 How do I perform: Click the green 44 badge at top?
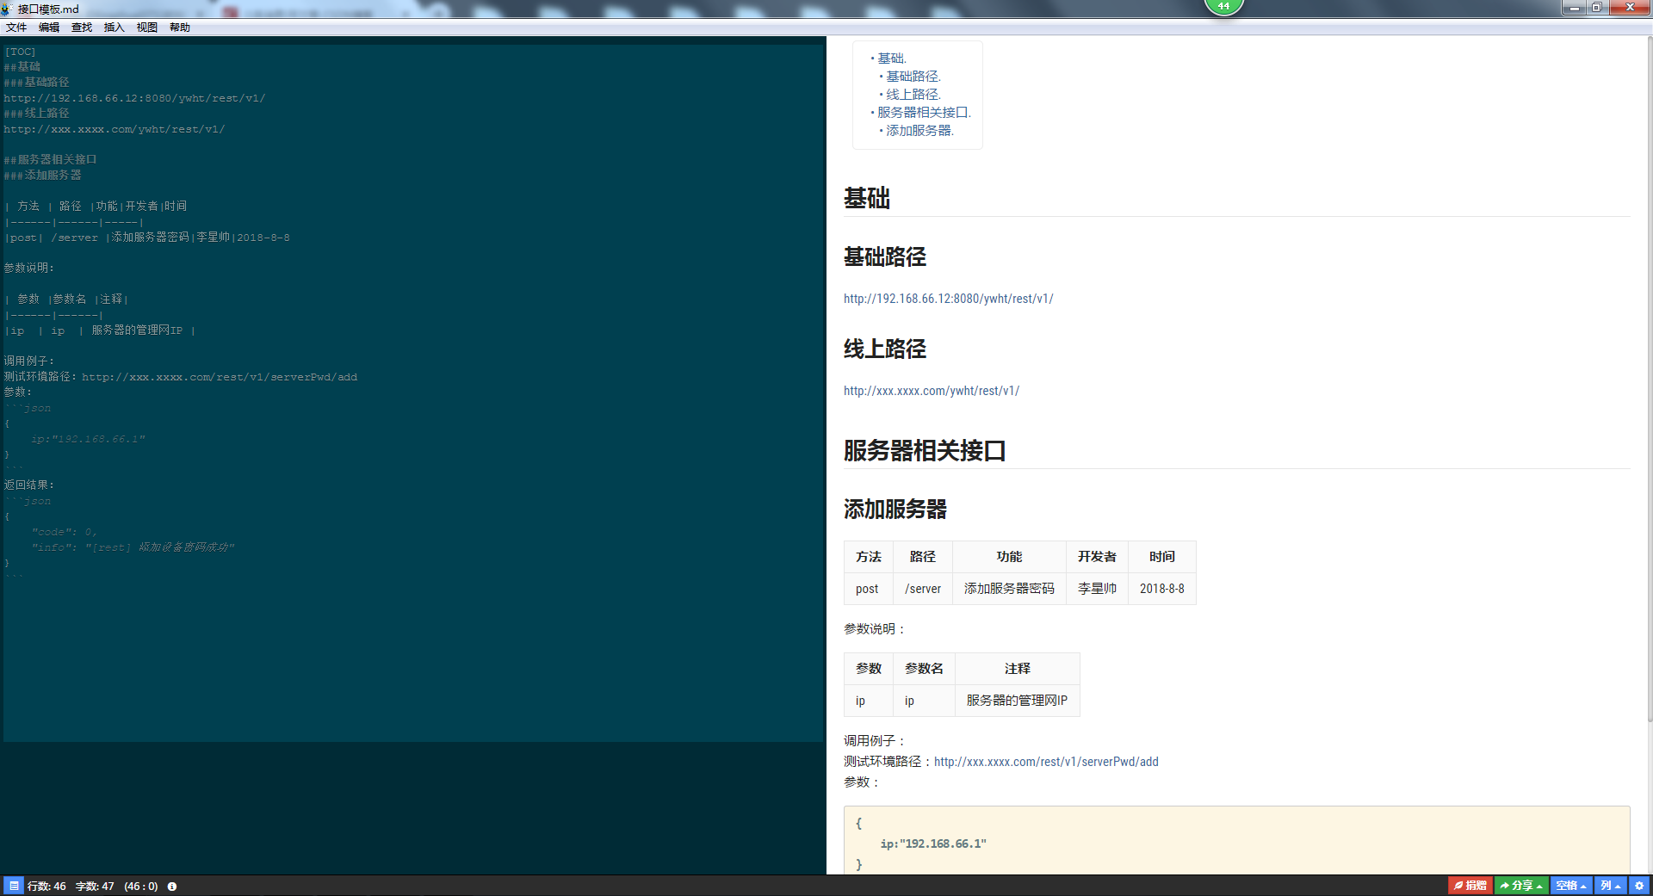[x=1223, y=7]
